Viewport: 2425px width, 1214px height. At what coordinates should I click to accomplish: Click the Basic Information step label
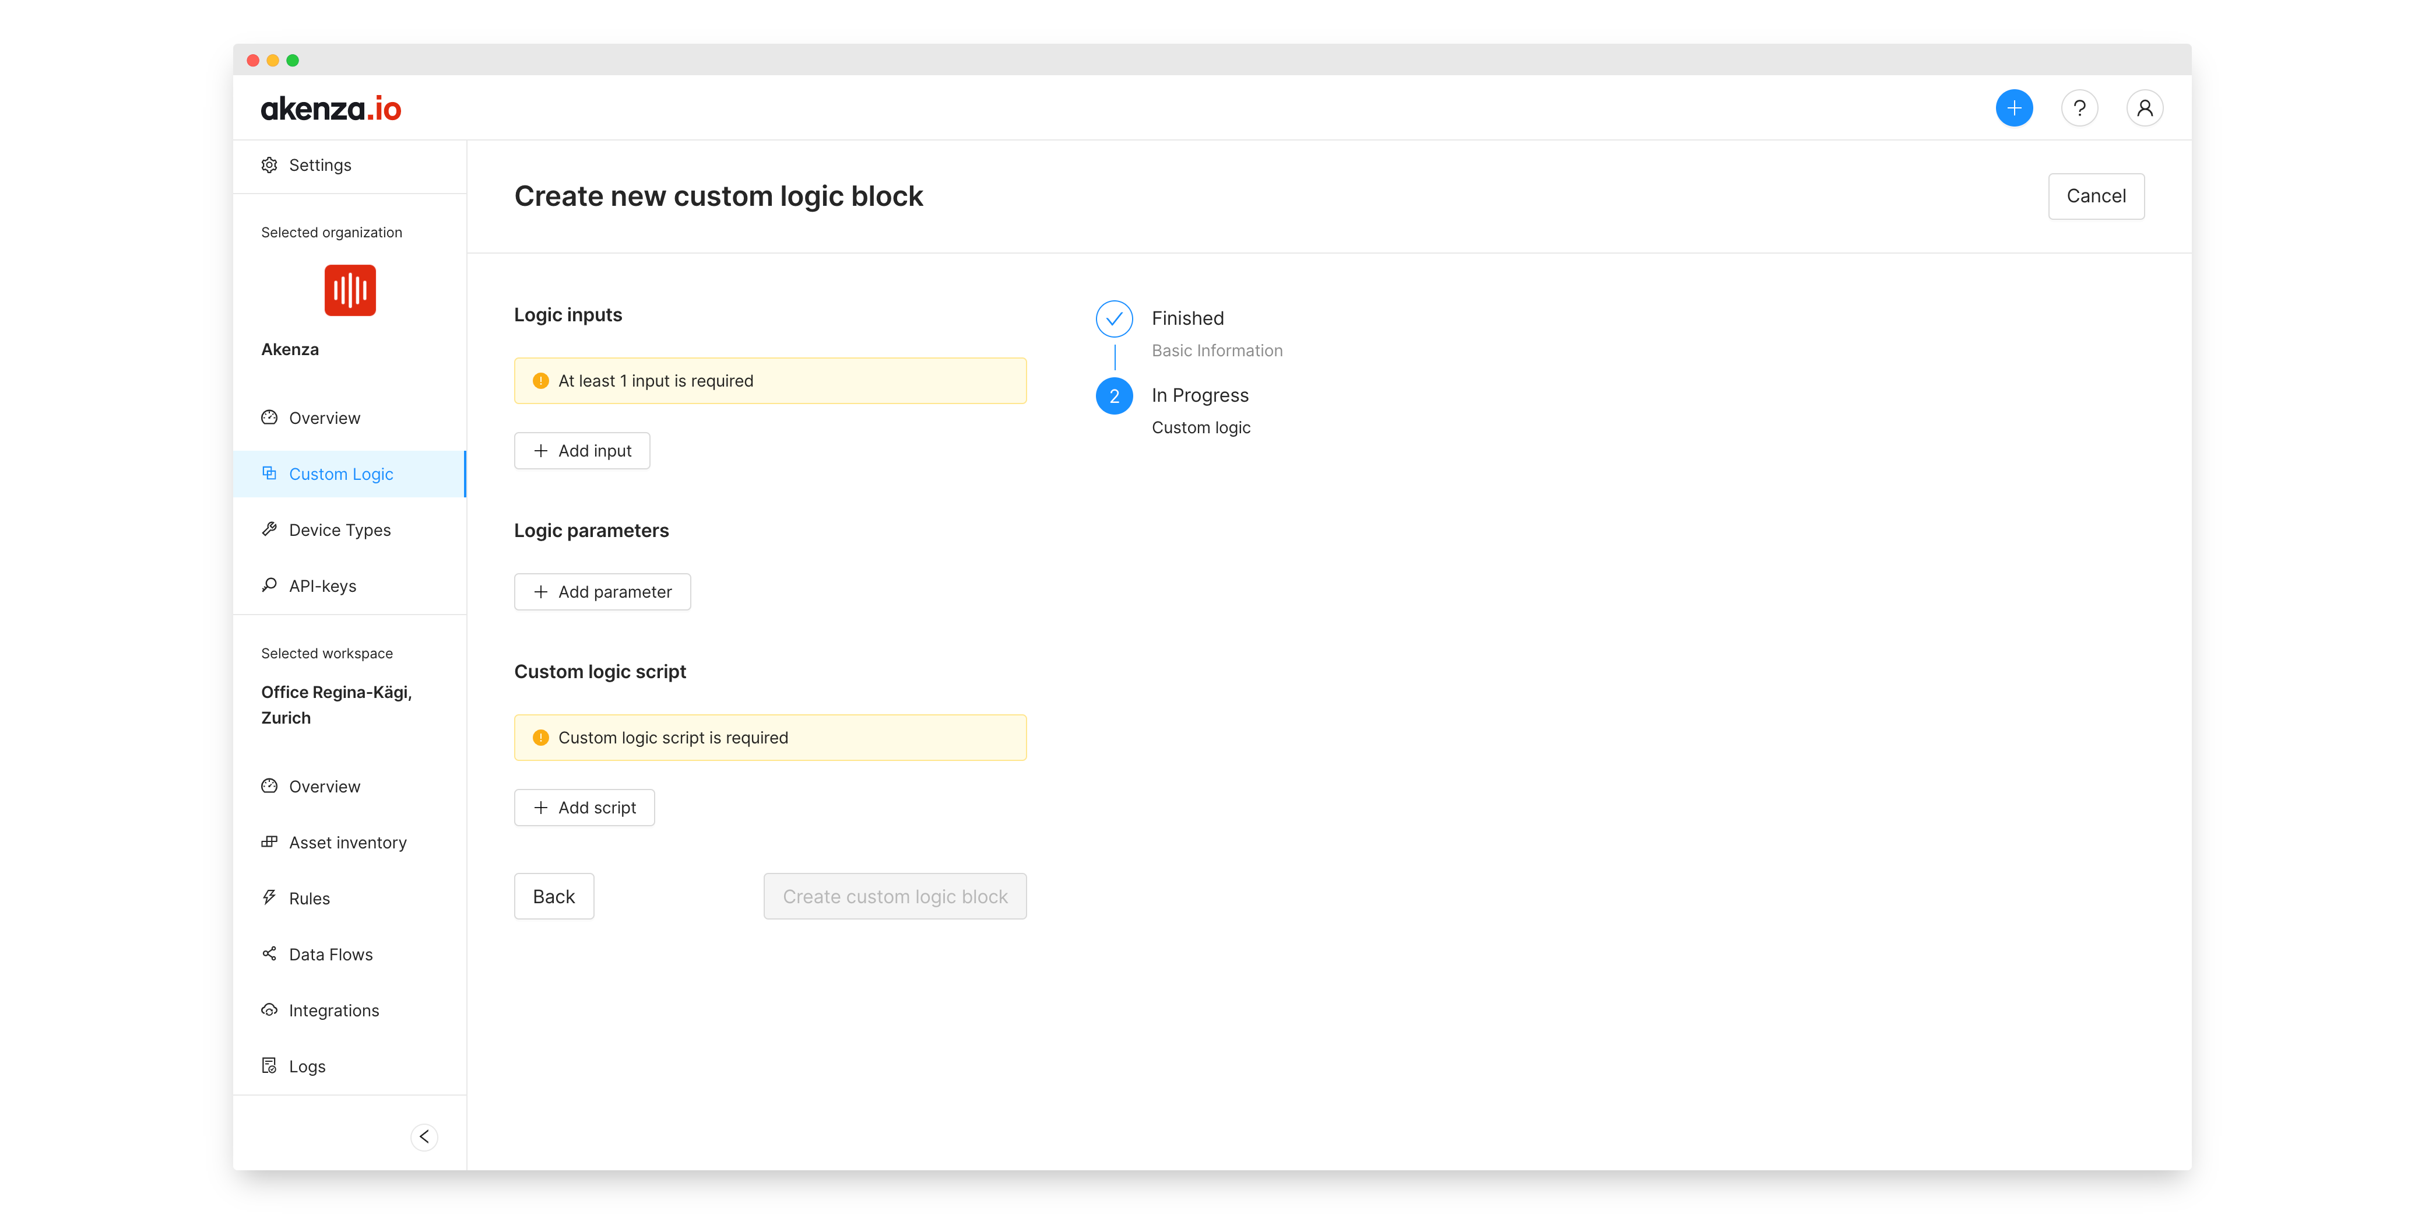[1216, 350]
